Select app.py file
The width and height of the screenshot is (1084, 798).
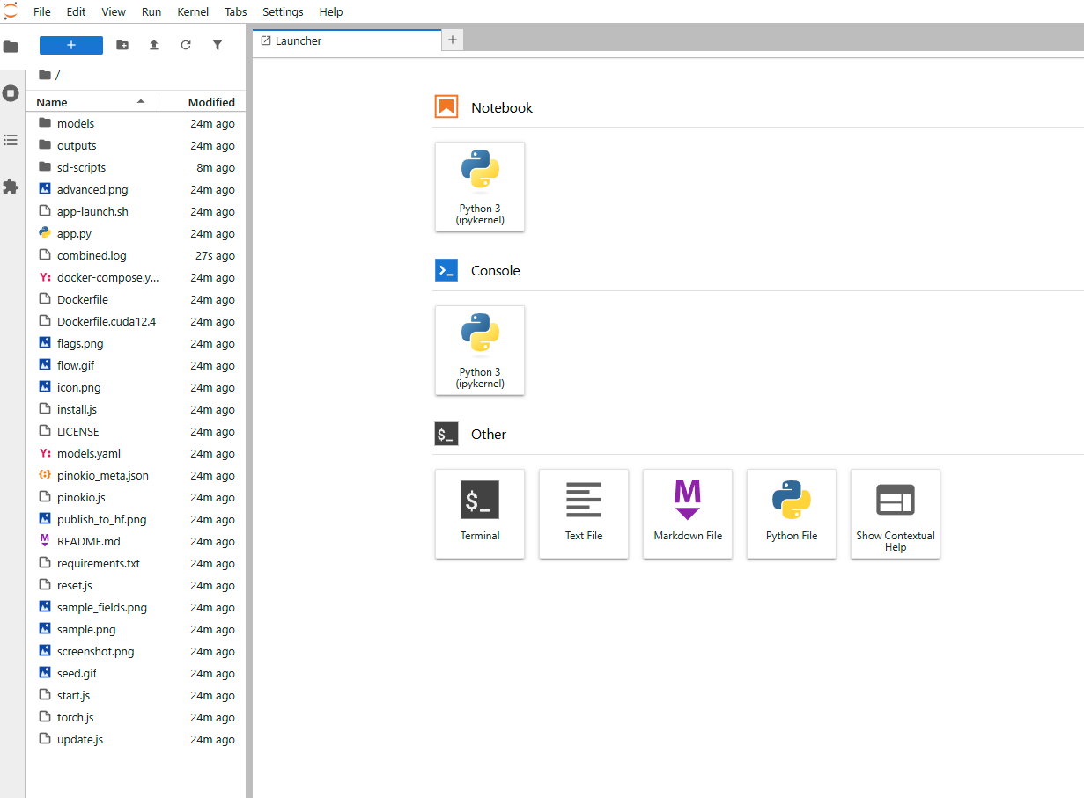click(136, 233)
